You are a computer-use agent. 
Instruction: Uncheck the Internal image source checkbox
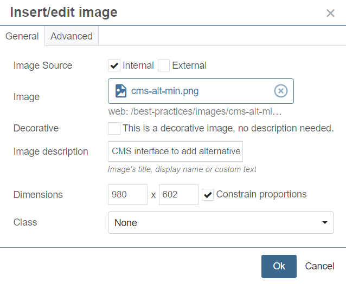(x=114, y=65)
